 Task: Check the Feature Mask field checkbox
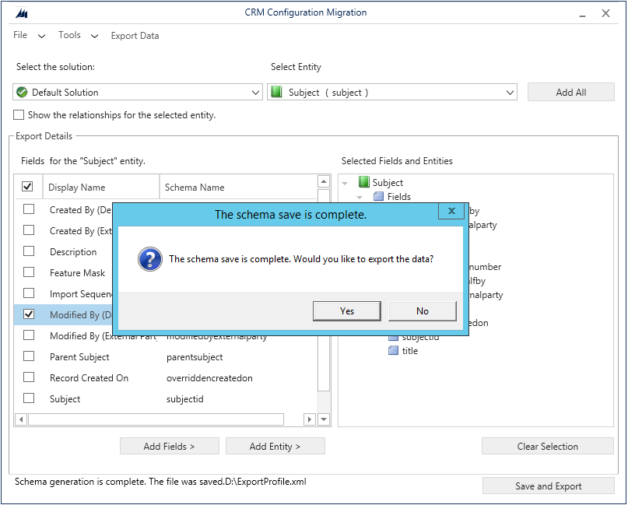29,272
